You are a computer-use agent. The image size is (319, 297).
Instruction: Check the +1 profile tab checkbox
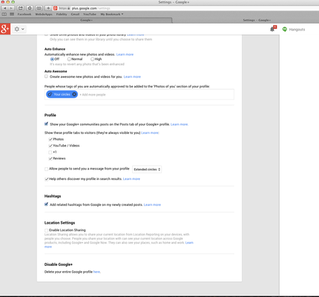point(50,152)
